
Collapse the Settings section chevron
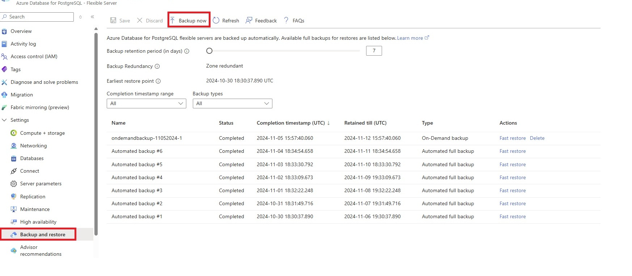point(4,120)
